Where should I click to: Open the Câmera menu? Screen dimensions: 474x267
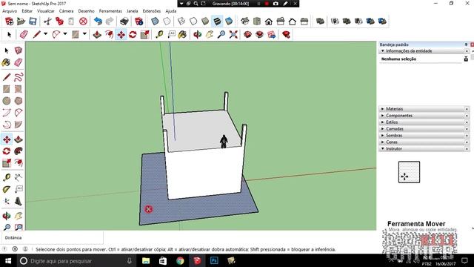point(66,11)
